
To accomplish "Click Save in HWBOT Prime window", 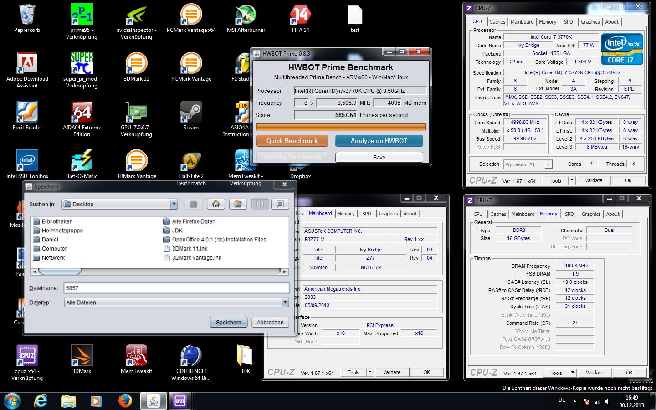I will 379,157.
